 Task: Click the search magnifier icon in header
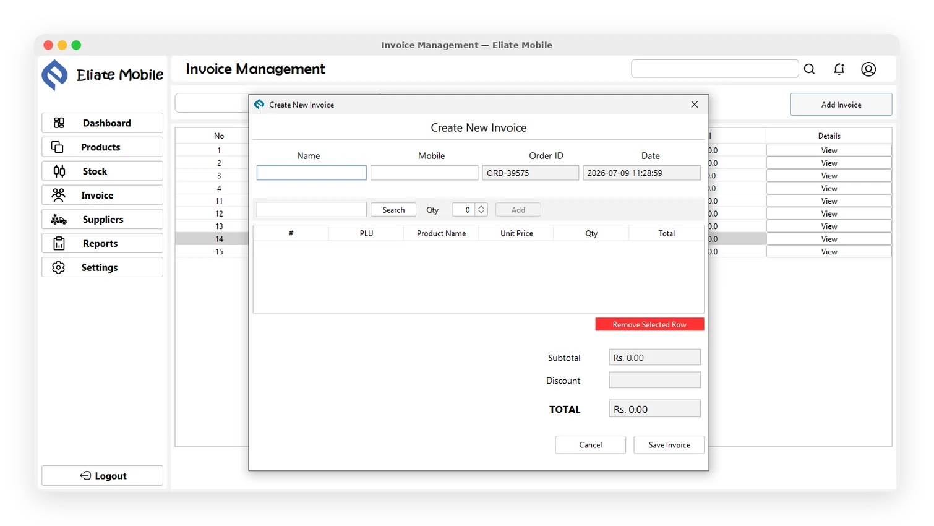tap(809, 69)
